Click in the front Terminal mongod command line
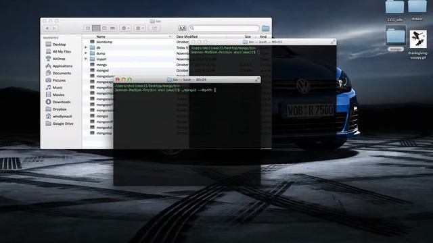433x243 pixels. pos(165,90)
